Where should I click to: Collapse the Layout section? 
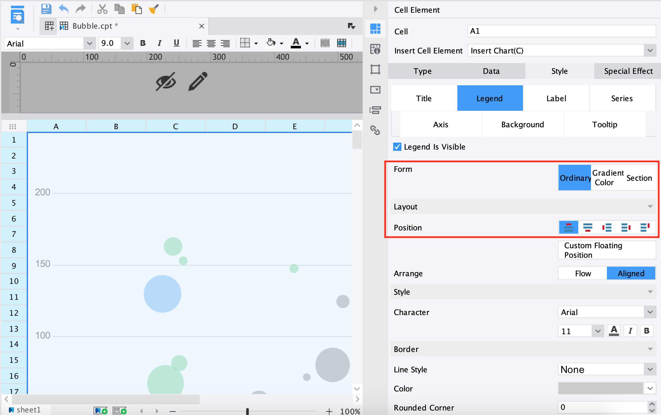click(650, 207)
